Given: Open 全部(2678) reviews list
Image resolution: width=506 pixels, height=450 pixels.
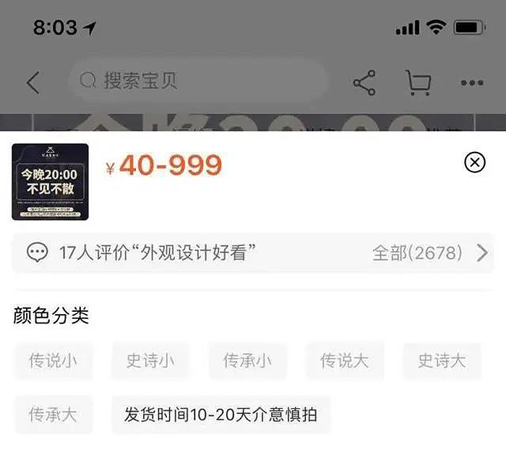Looking at the screenshot, I should (x=417, y=252).
